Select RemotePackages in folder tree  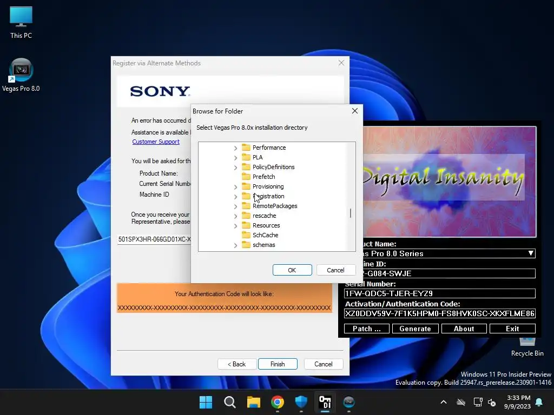(x=274, y=206)
